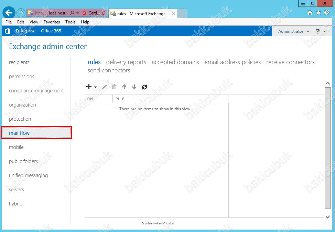Expand the Help dropdown arrow
The height and width of the screenshot is (232, 335).
[x=325, y=31]
